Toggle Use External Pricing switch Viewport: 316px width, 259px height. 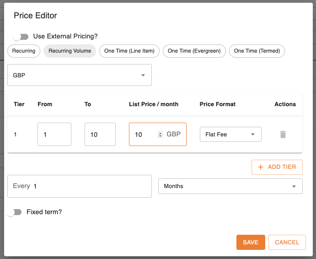[x=21, y=37]
